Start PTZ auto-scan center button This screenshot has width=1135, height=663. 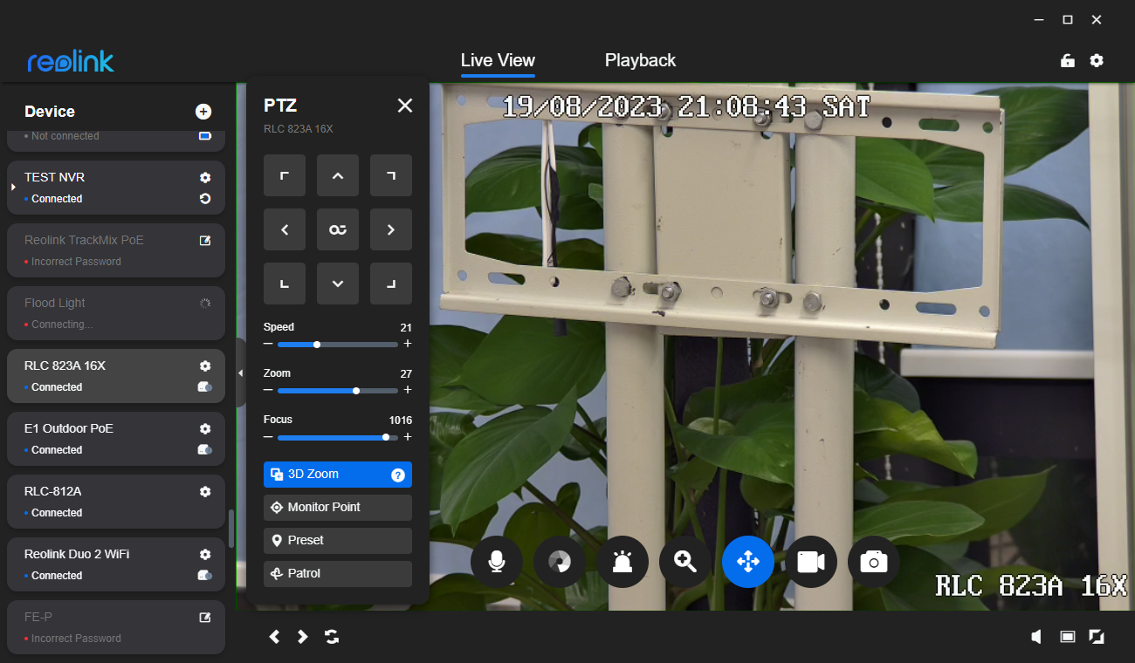(x=338, y=229)
